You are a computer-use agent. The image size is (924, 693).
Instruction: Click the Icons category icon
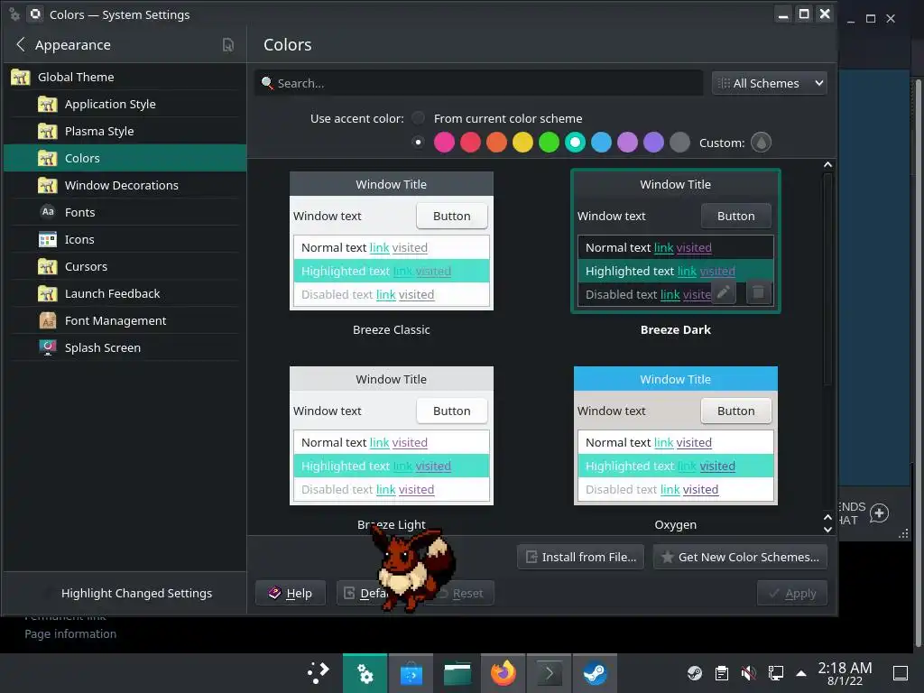click(x=48, y=239)
